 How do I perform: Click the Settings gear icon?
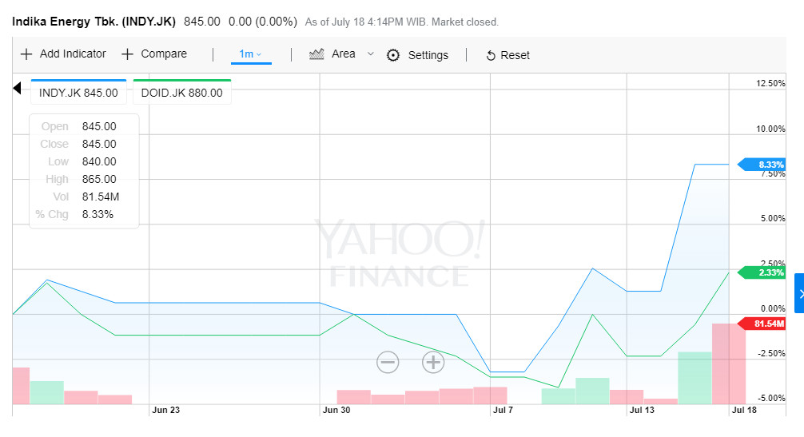tap(393, 55)
